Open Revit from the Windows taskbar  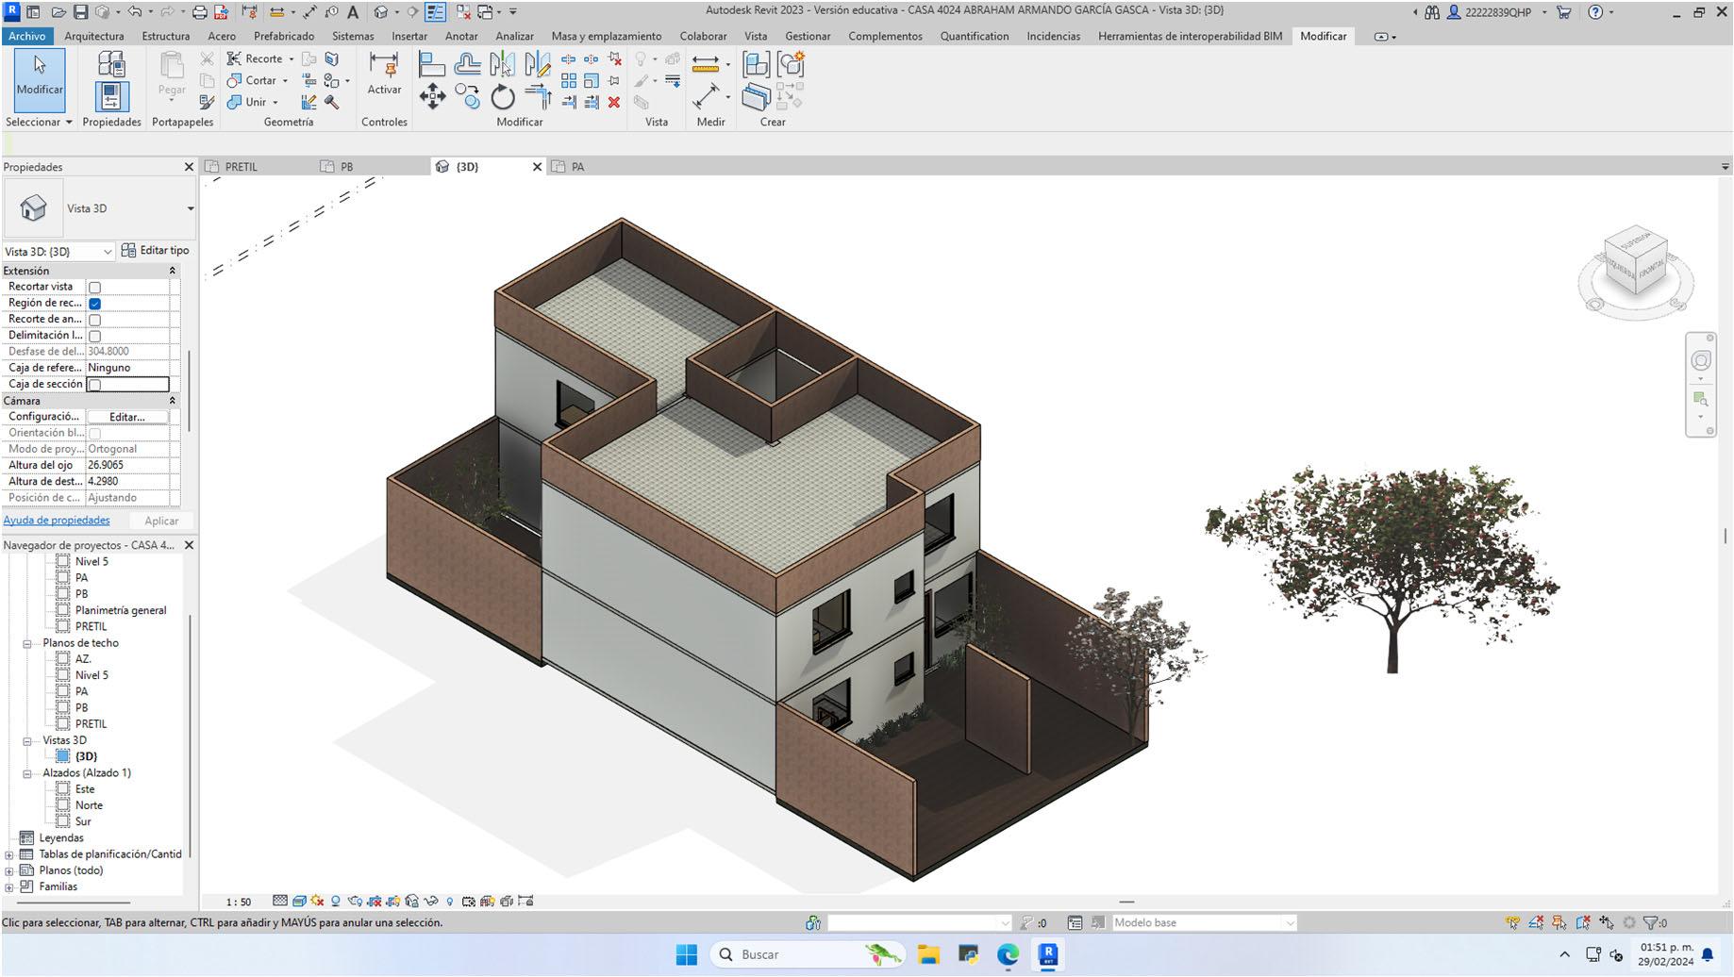(x=1047, y=954)
